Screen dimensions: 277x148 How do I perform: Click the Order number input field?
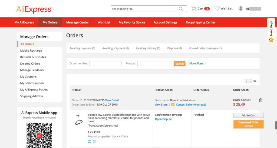105,64
